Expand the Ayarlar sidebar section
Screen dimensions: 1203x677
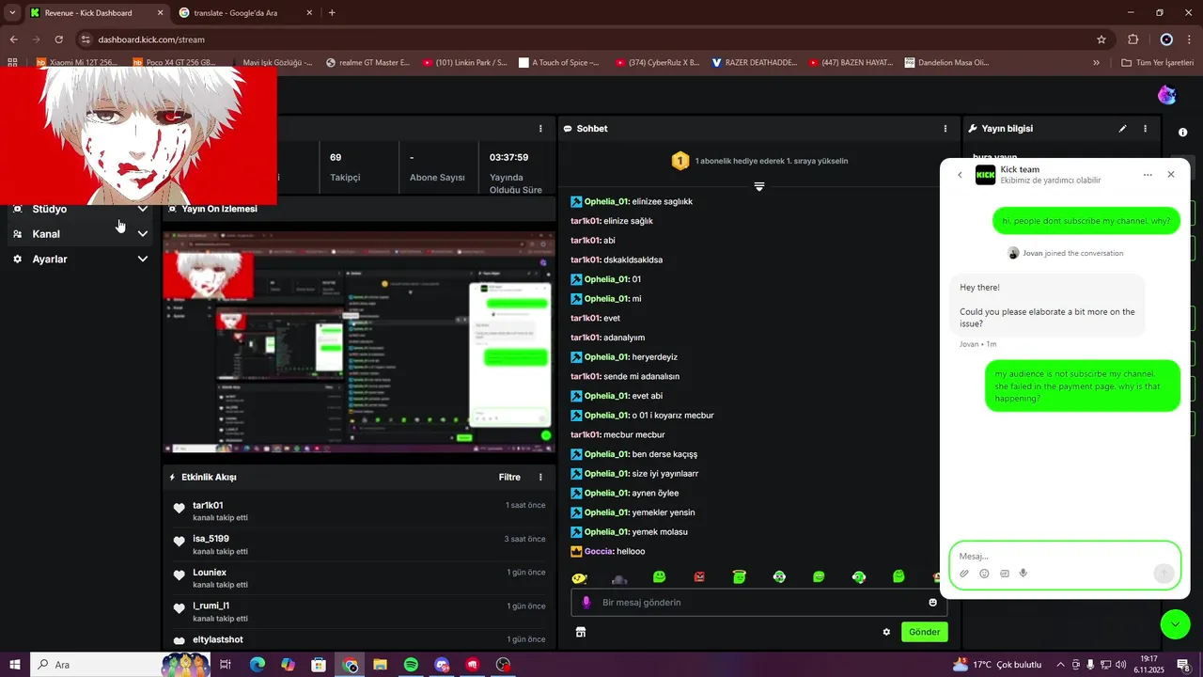coord(81,259)
